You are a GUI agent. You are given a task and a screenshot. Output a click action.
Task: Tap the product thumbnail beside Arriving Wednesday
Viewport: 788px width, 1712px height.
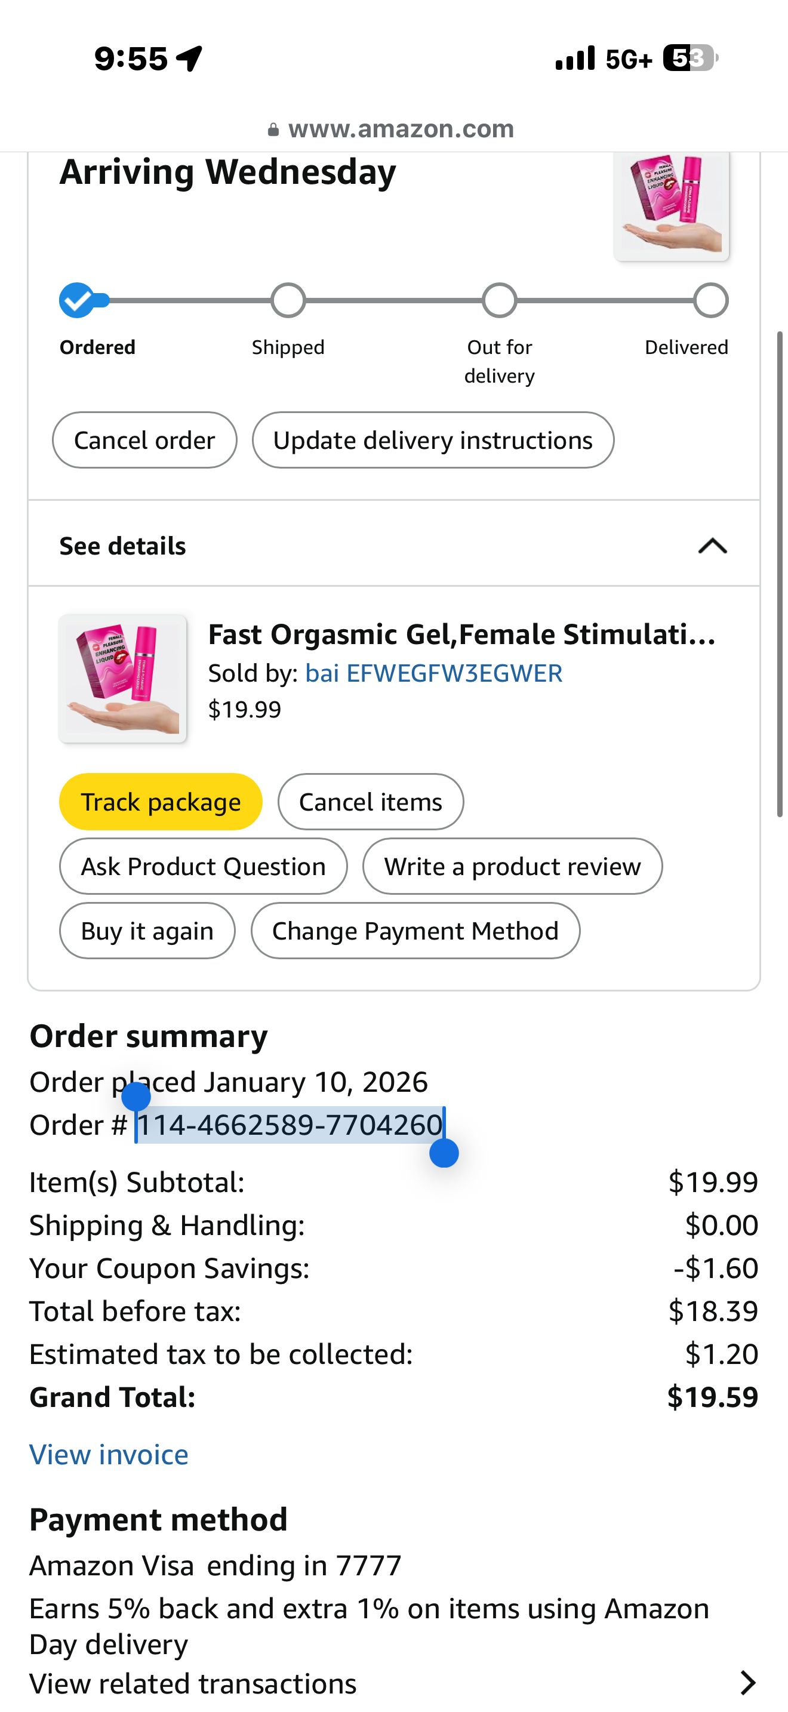point(671,205)
